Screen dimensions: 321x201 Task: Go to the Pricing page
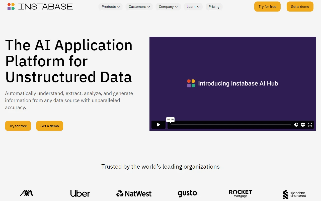[x=214, y=7]
